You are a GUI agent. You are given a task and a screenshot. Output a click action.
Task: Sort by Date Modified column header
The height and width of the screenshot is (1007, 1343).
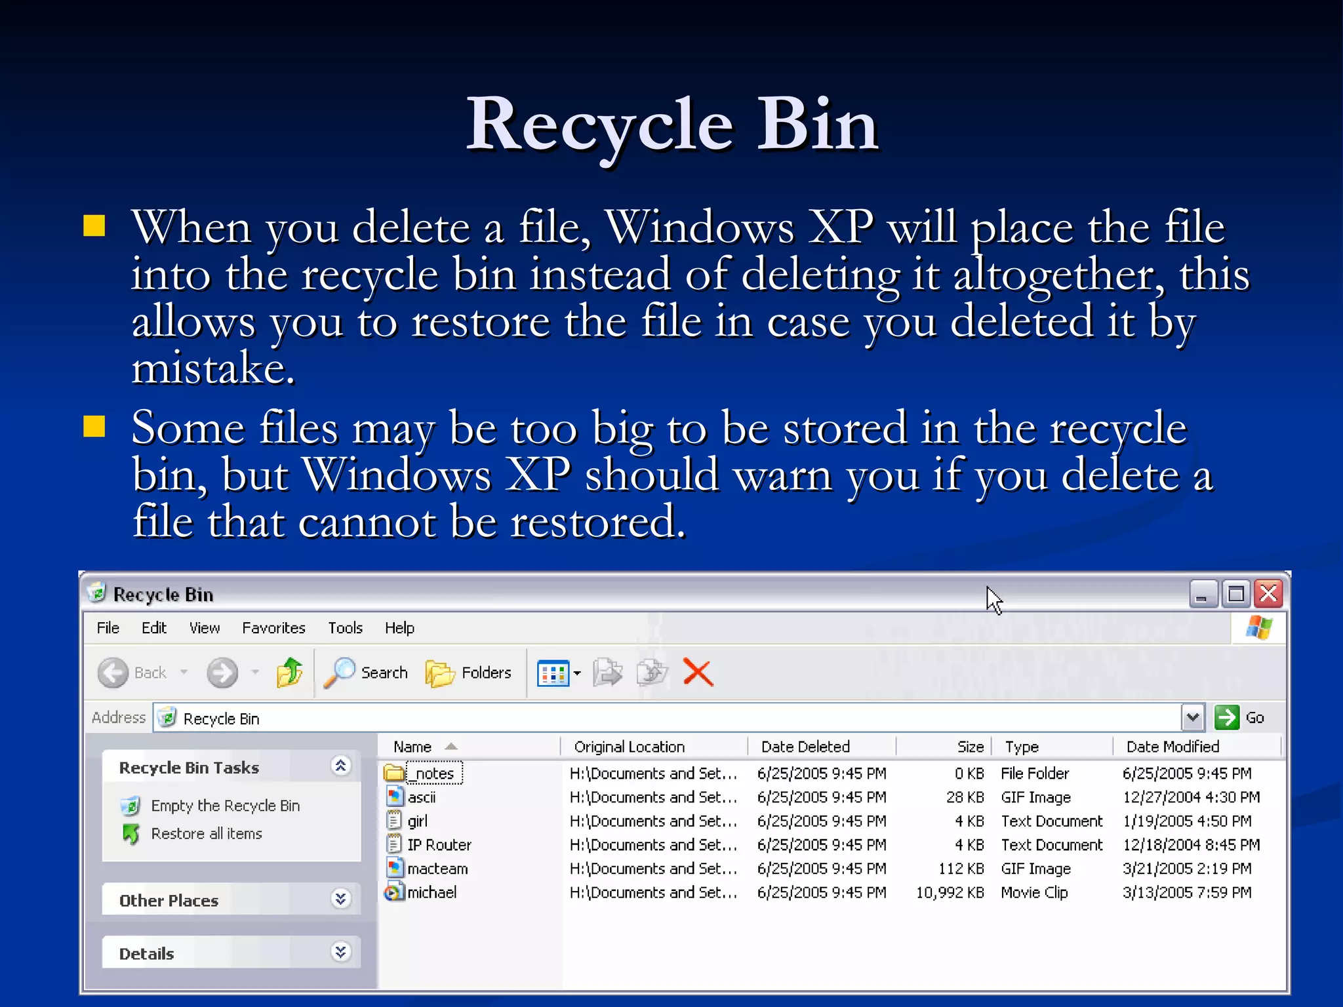point(1197,747)
